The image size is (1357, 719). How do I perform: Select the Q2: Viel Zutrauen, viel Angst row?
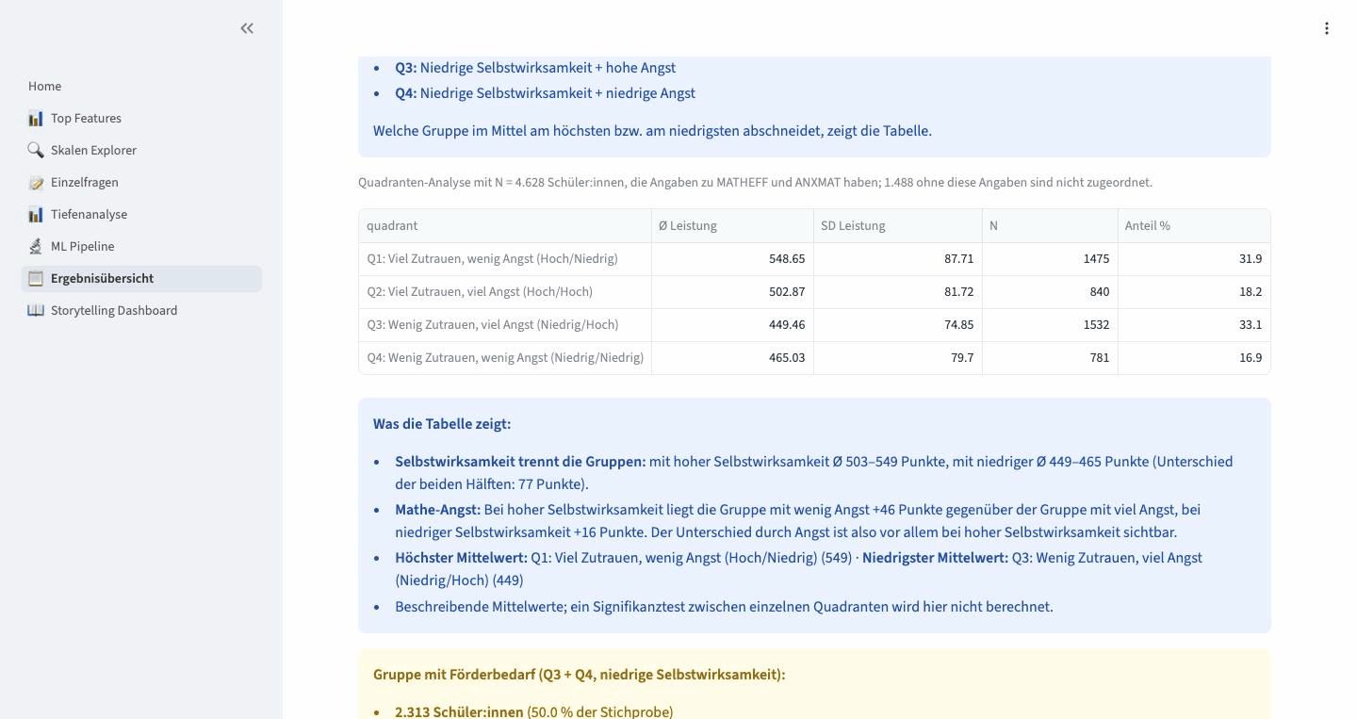(814, 292)
